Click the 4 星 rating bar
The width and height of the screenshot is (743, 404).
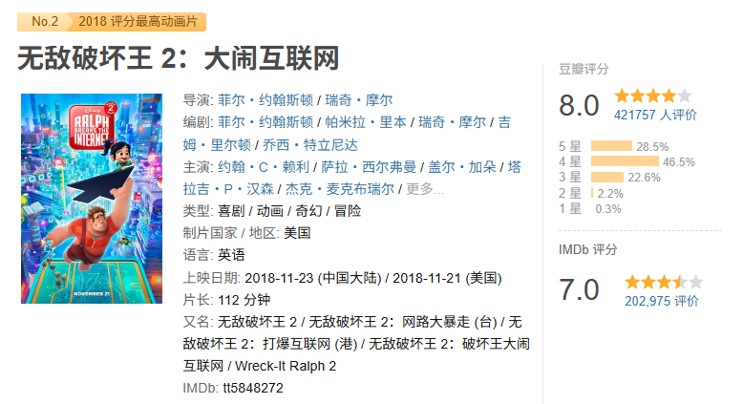pyautogui.click(x=625, y=161)
